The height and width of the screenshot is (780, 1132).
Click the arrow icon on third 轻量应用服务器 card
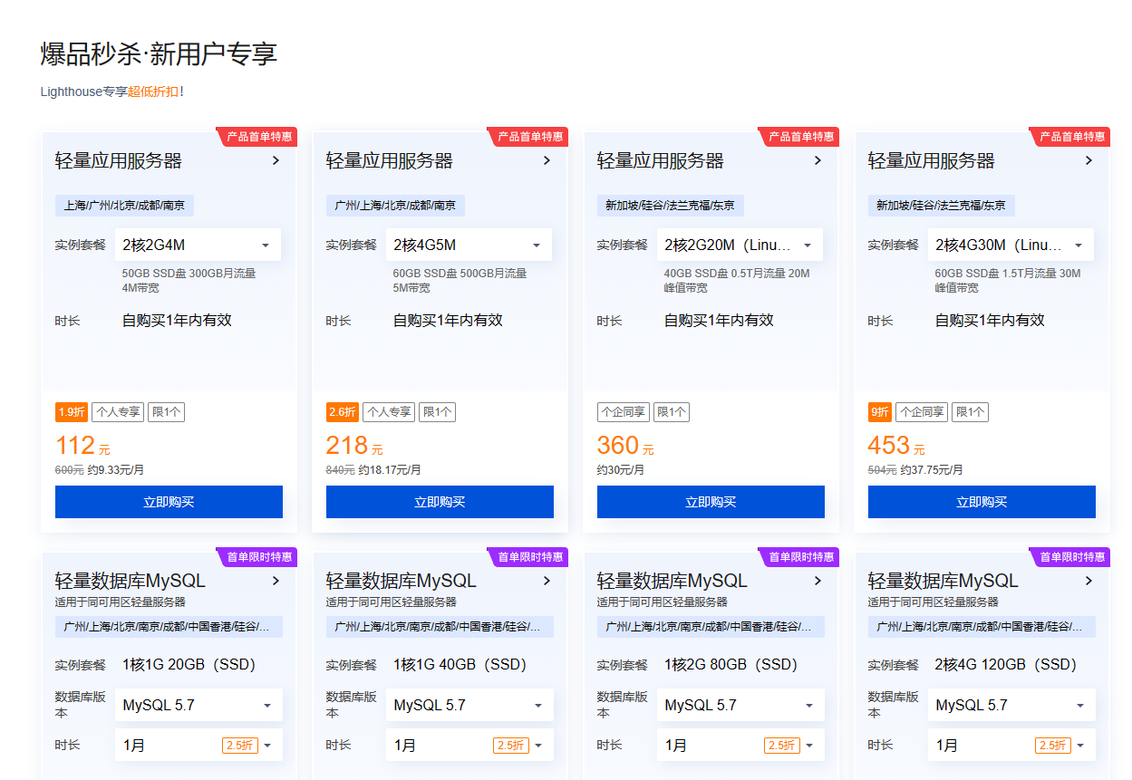[818, 159]
